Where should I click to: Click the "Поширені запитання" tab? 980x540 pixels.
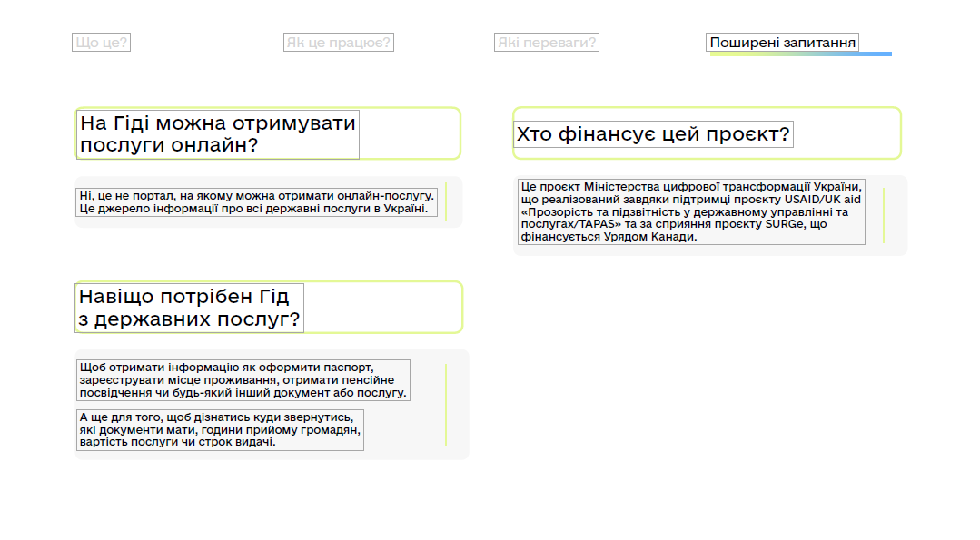click(782, 43)
